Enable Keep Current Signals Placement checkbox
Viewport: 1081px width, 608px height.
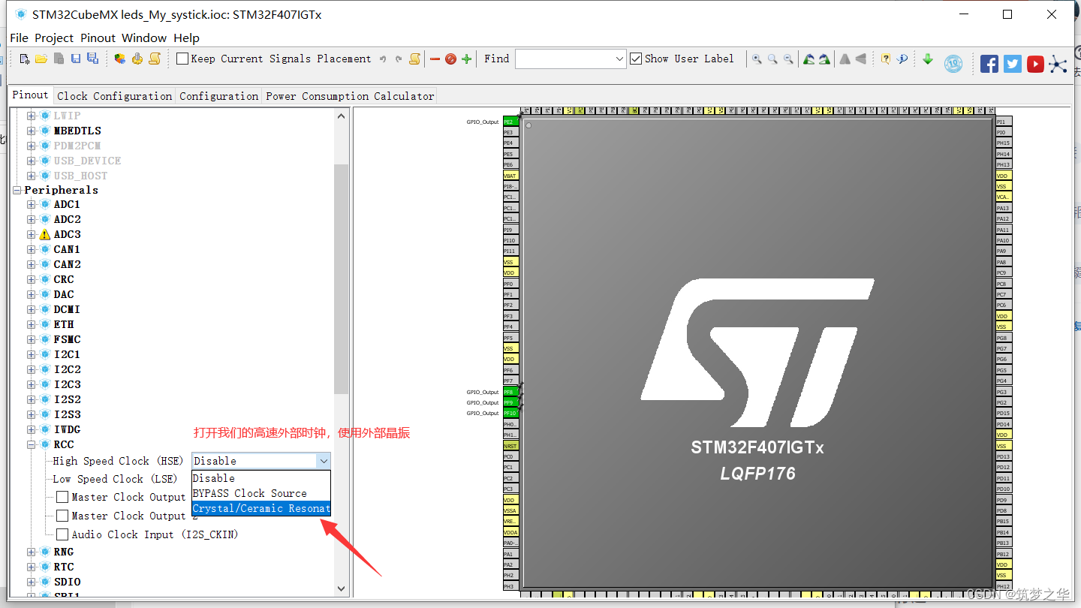(182, 59)
